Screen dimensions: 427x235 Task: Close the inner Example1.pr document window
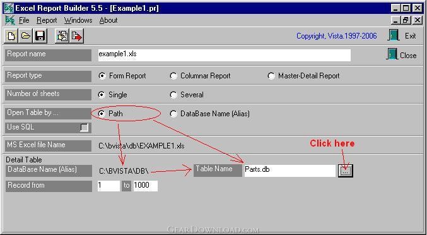coord(417,20)
